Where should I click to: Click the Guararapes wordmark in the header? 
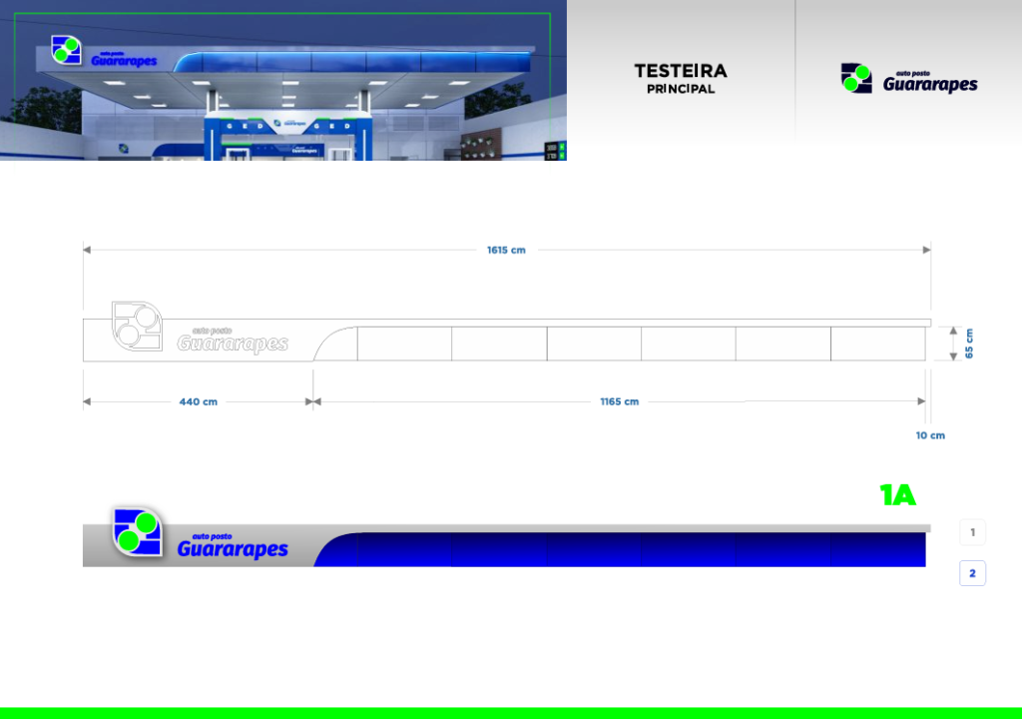point(929,84)
